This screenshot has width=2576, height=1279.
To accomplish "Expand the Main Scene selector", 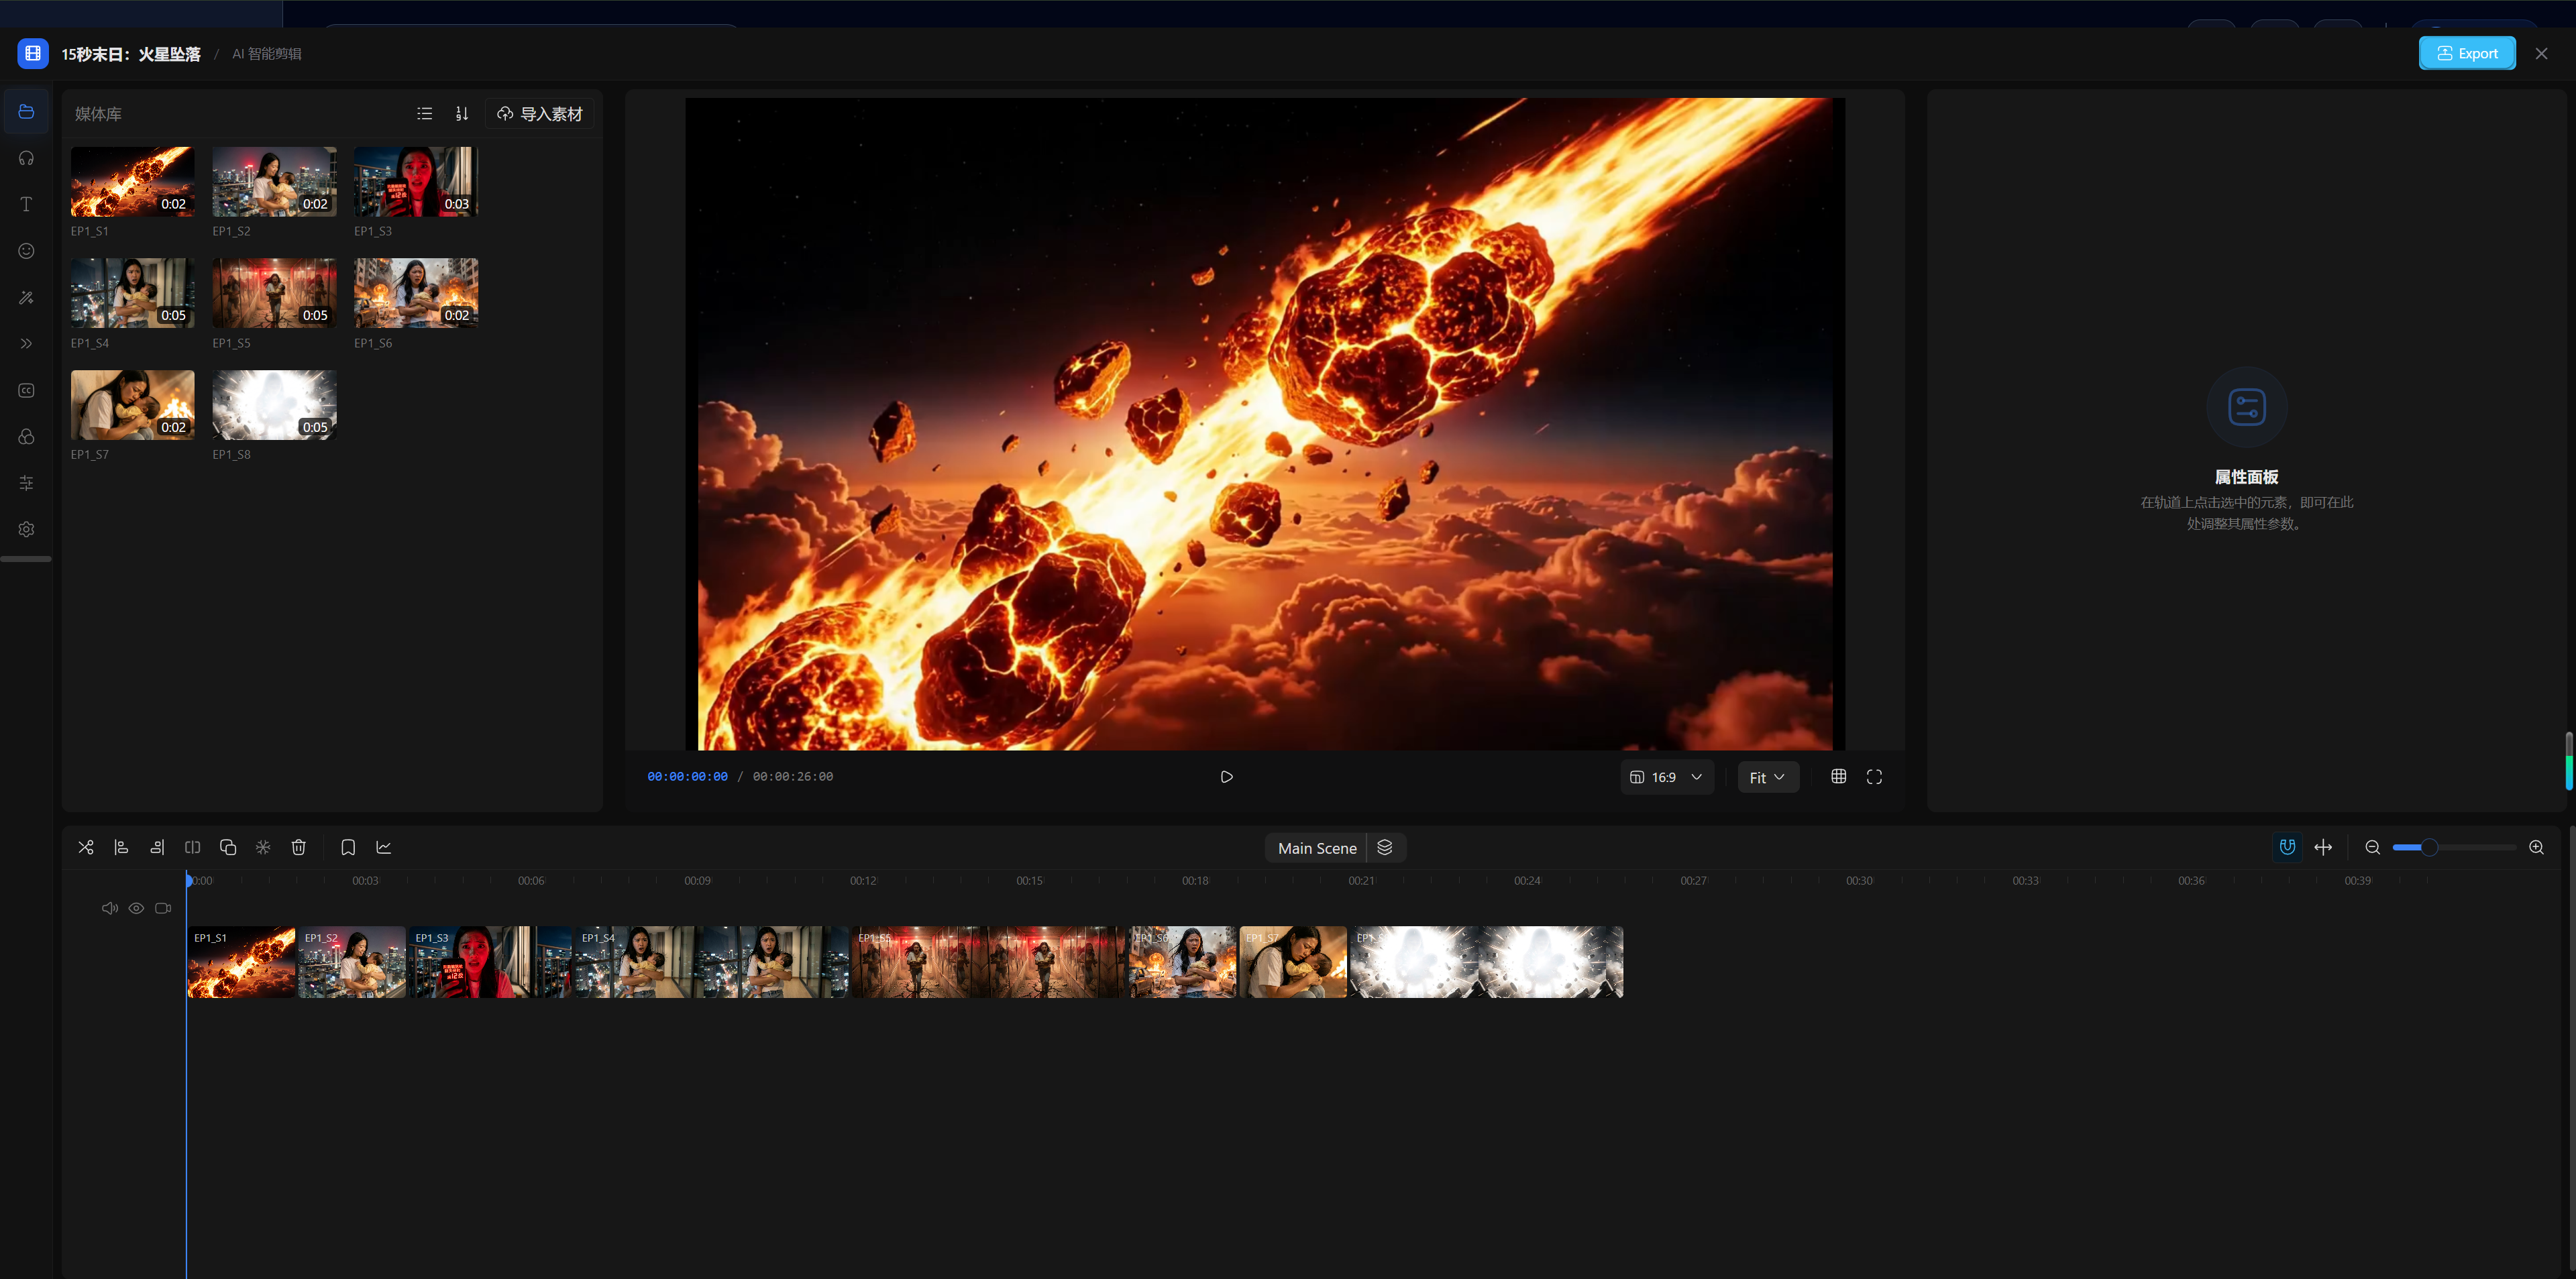I will click(x=1317, y=848).
